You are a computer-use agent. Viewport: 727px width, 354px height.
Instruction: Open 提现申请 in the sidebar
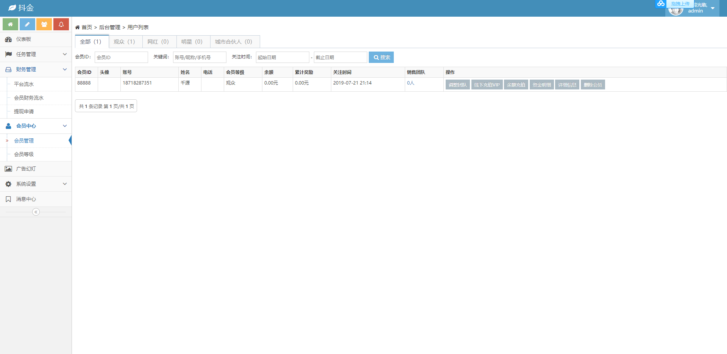[x=24, y=112]
